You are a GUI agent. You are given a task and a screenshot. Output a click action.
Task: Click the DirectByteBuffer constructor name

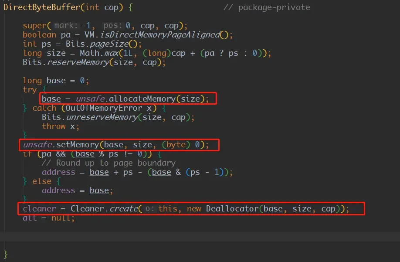click(42, 7)
